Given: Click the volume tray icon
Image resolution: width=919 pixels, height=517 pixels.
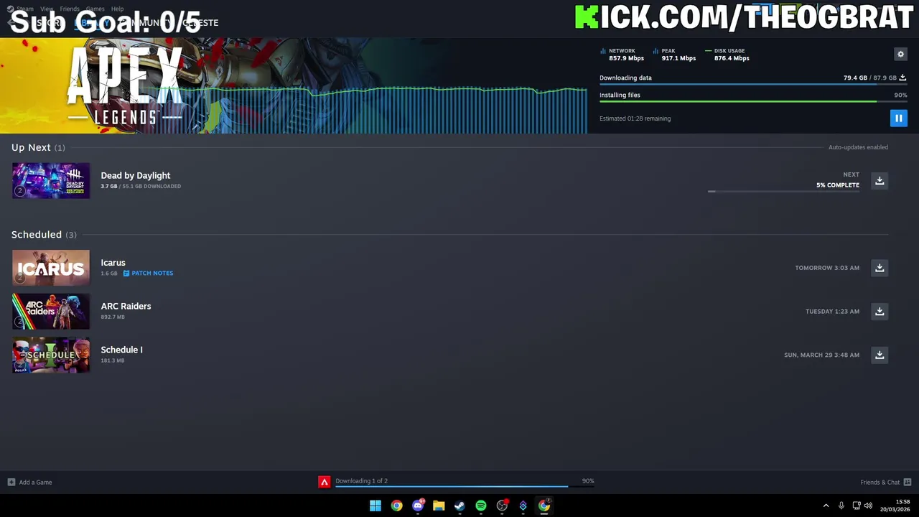Looking at the screenshot, I should [x=868, y=506].
